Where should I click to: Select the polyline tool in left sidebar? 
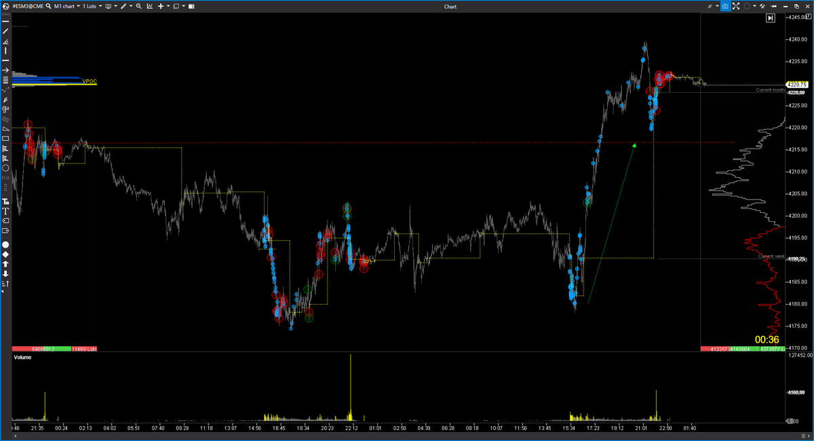5,90
